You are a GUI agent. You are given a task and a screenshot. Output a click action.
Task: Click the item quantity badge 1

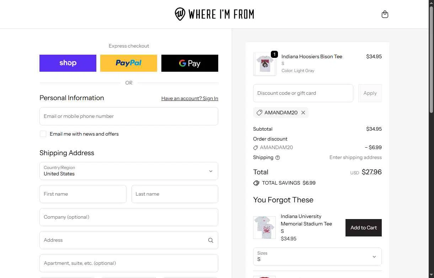[274, 54]
